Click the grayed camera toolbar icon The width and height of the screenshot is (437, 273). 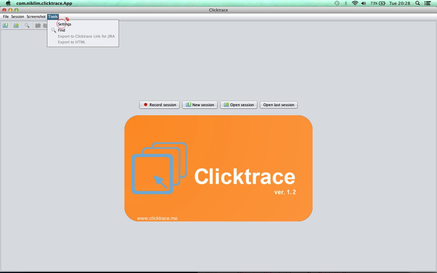coord(38,25)
